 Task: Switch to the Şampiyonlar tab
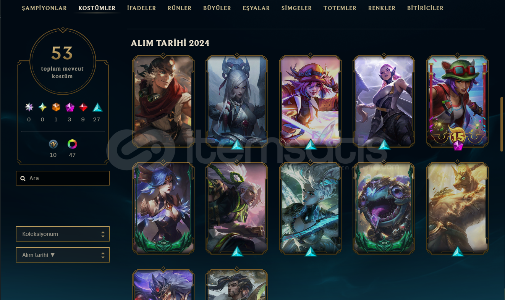(x=44, y=8)
